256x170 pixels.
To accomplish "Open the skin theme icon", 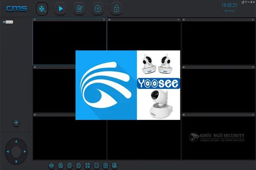I will 243,2.
